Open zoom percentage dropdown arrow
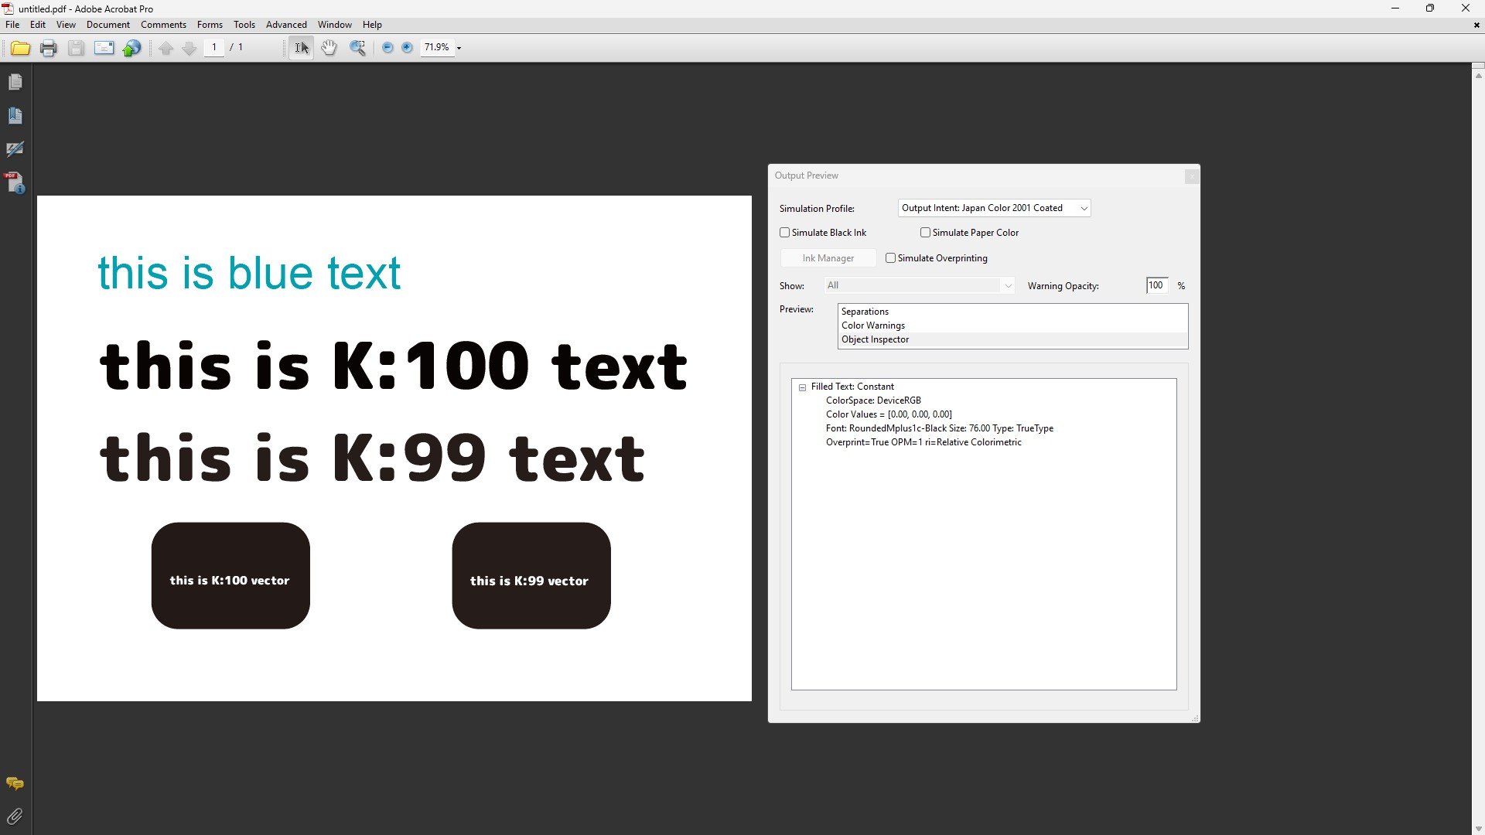The image size is (1485, 835). point(459,49)
